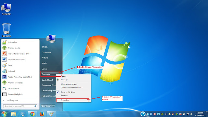Screen dimensions: 208x117
Task: Open Firefox from the taskbar
Action: click(42, 114)
